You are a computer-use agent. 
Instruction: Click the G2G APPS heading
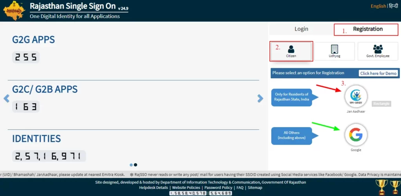34,40
